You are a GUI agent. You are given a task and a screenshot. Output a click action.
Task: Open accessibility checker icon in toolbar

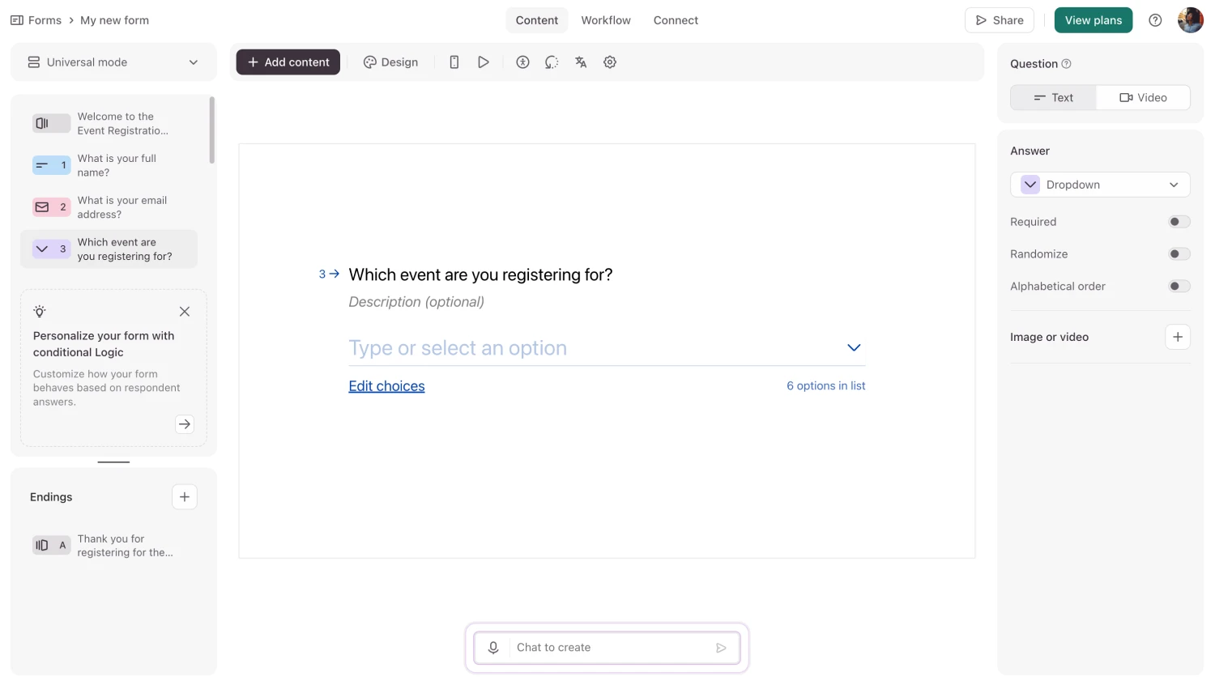coord(522,62)
